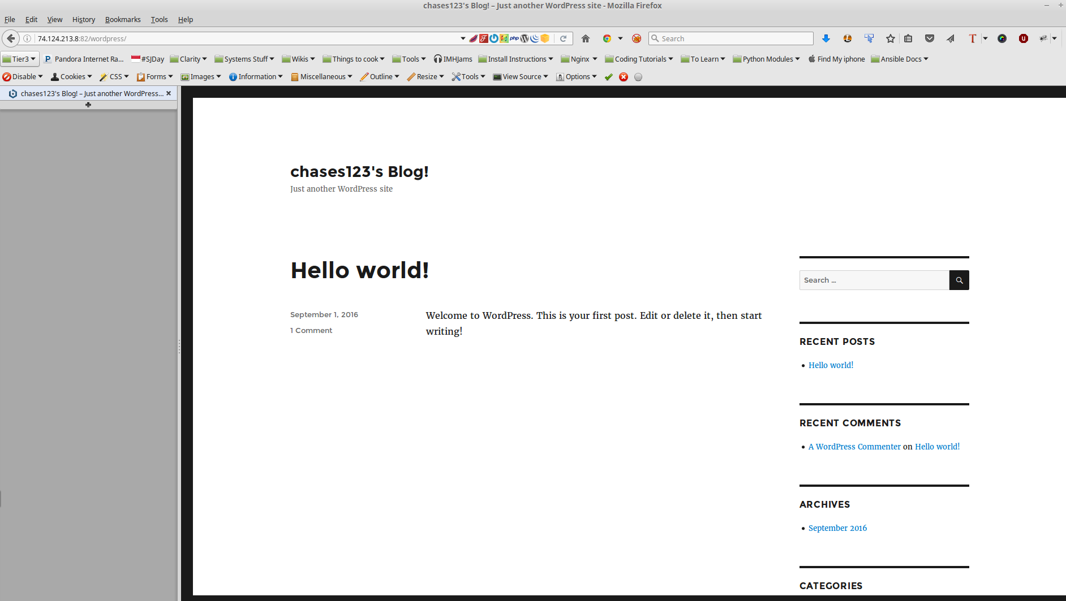The image size is (1066, 601).
Task: Reload the page with the refresh icon
Action: click(563, 38)
